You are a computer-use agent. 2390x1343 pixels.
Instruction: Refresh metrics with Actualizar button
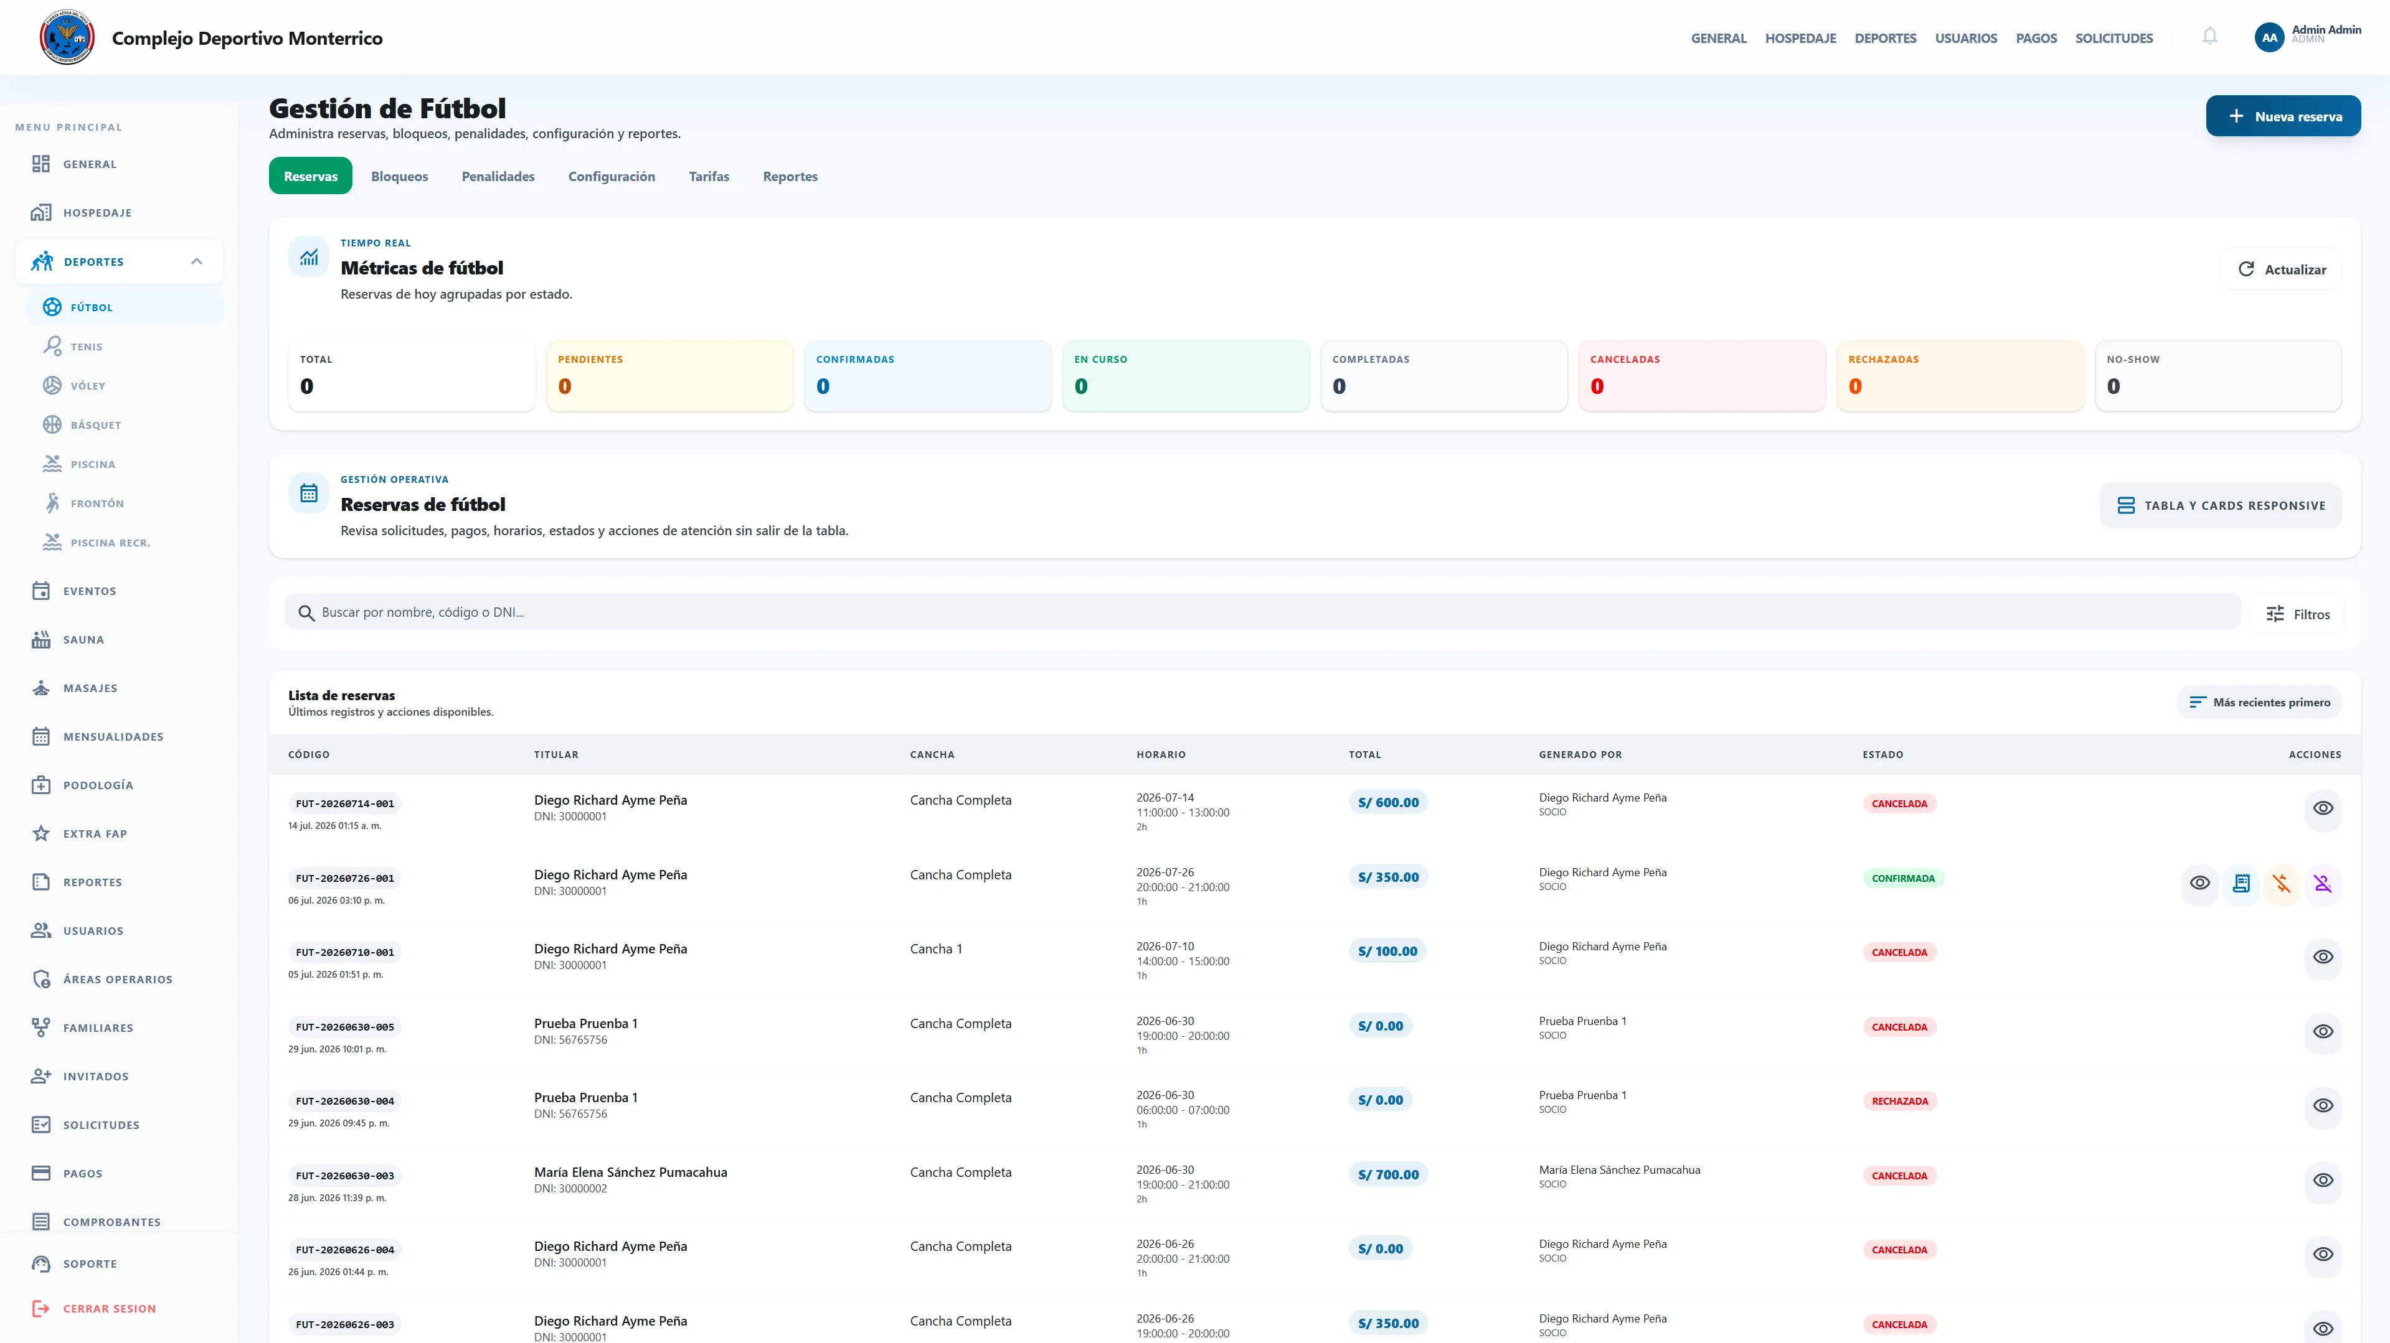(2282, 269)
